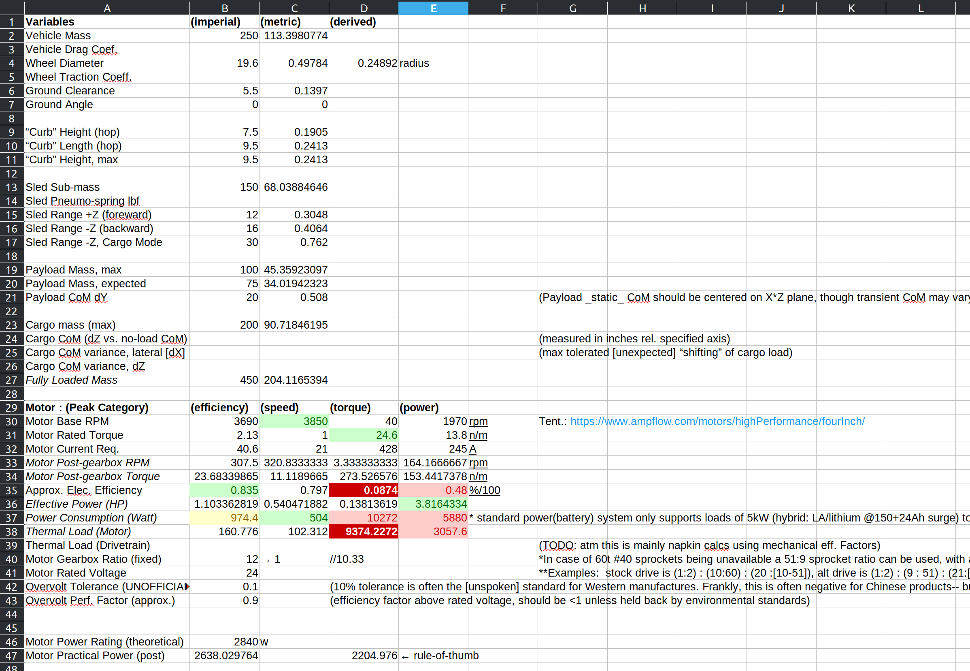Click the 'Sled Sub-mass' cell

click(x=107, y=187)
